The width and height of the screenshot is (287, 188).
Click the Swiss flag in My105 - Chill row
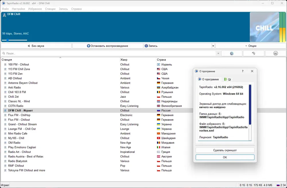[158, 138]
